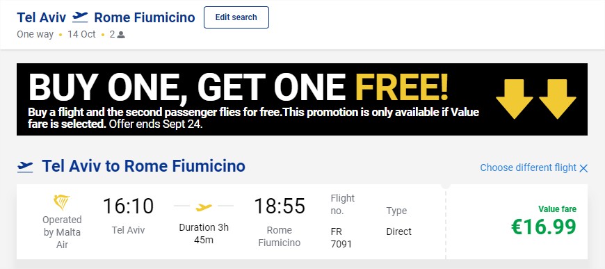Click the 14 Oct date in header

click(81, 34)
